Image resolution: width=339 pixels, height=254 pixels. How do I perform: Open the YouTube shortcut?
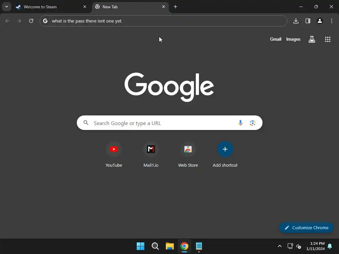coord(114,154)
